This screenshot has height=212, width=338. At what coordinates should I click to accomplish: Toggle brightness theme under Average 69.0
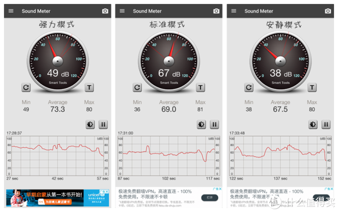click(201, 125)
